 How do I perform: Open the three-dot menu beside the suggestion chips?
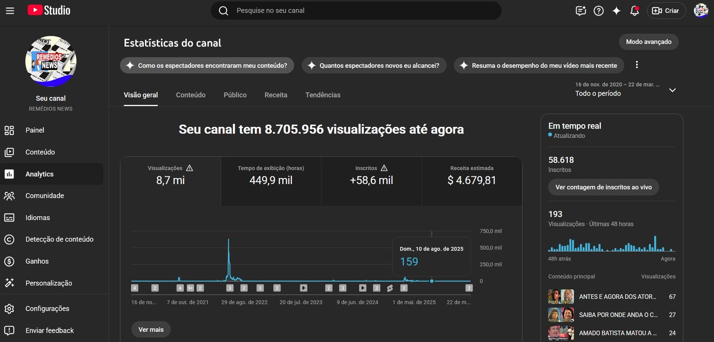[x=637, y=65]
